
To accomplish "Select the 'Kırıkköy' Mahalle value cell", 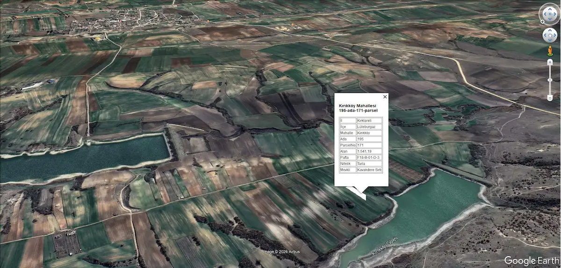I will pos(369,133).
